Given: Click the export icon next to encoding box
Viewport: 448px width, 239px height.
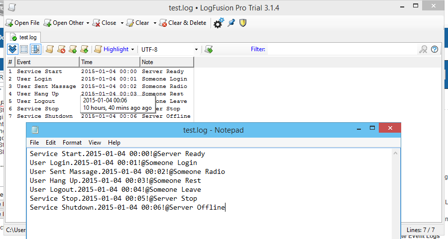Looking at the screenshot, I should point(209,49).
